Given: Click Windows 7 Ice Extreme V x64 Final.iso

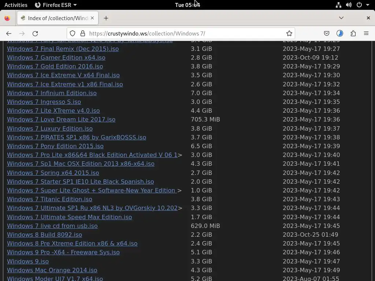Looking at the screenshot, I should (x=63, y=75).
